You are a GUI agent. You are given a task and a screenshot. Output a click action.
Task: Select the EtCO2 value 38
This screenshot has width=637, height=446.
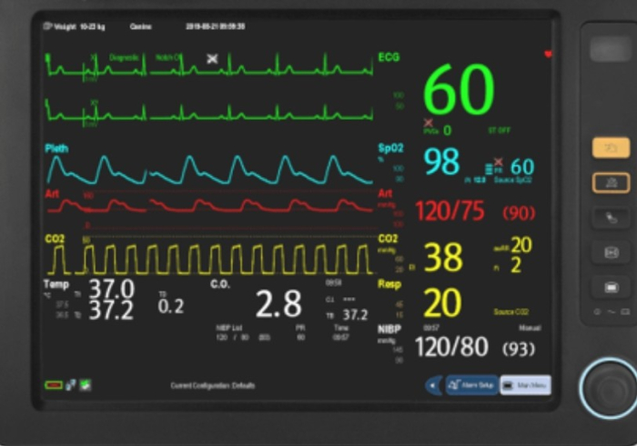click(443, 257)
